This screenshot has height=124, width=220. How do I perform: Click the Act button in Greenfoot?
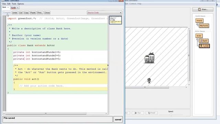tap(127, 113)
